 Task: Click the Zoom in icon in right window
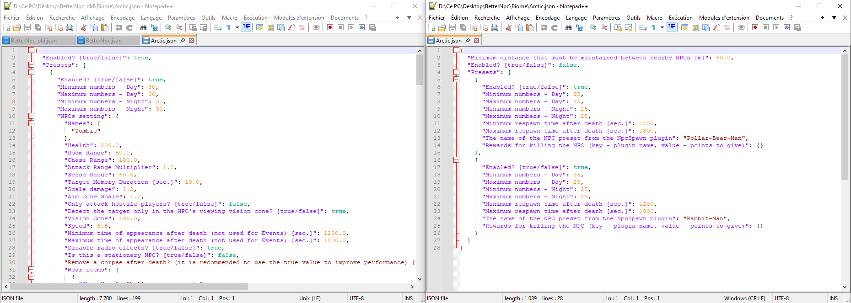(x=593, y=27)
